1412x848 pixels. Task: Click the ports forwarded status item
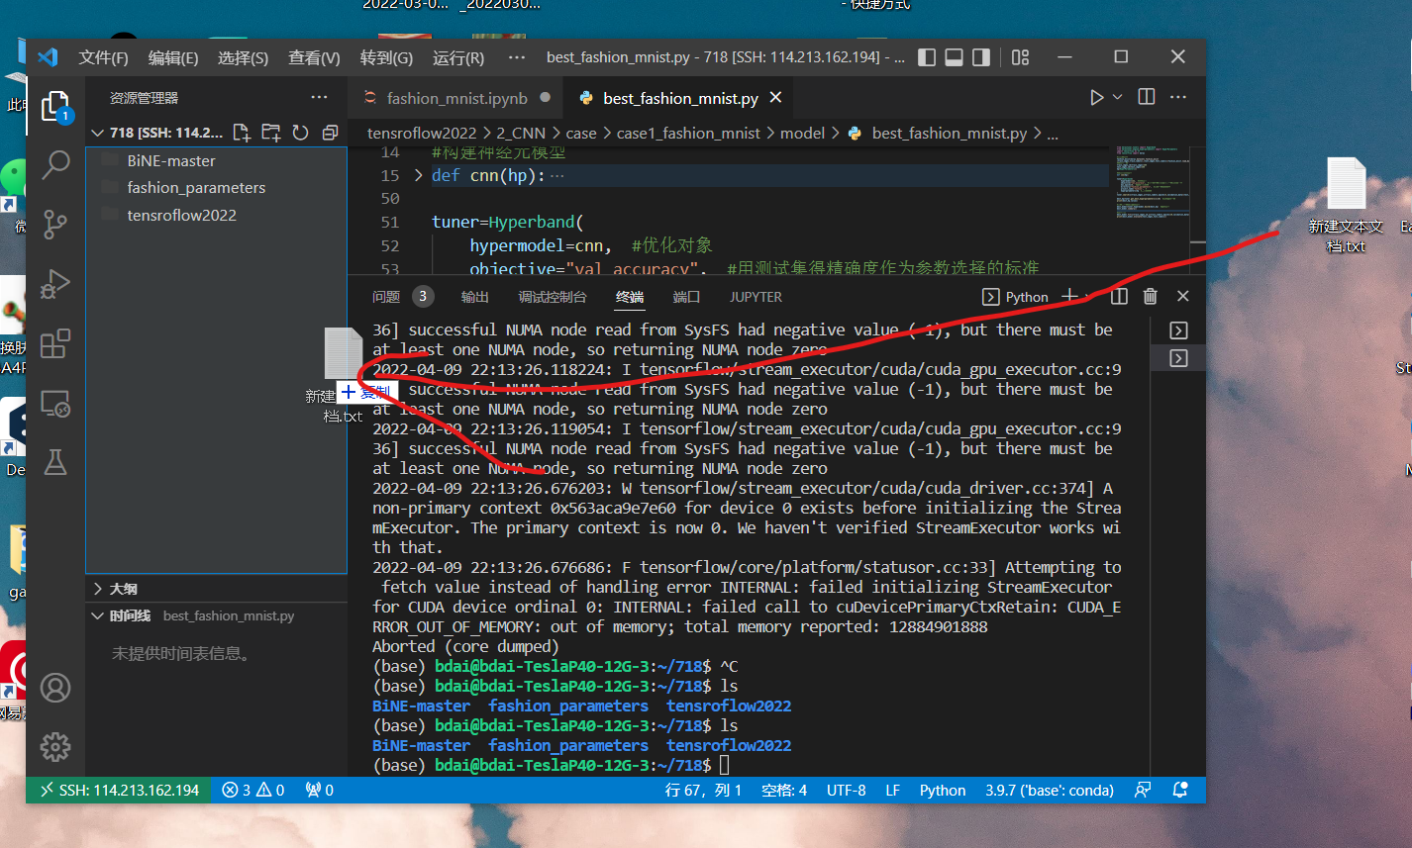(x=319, y=790)
